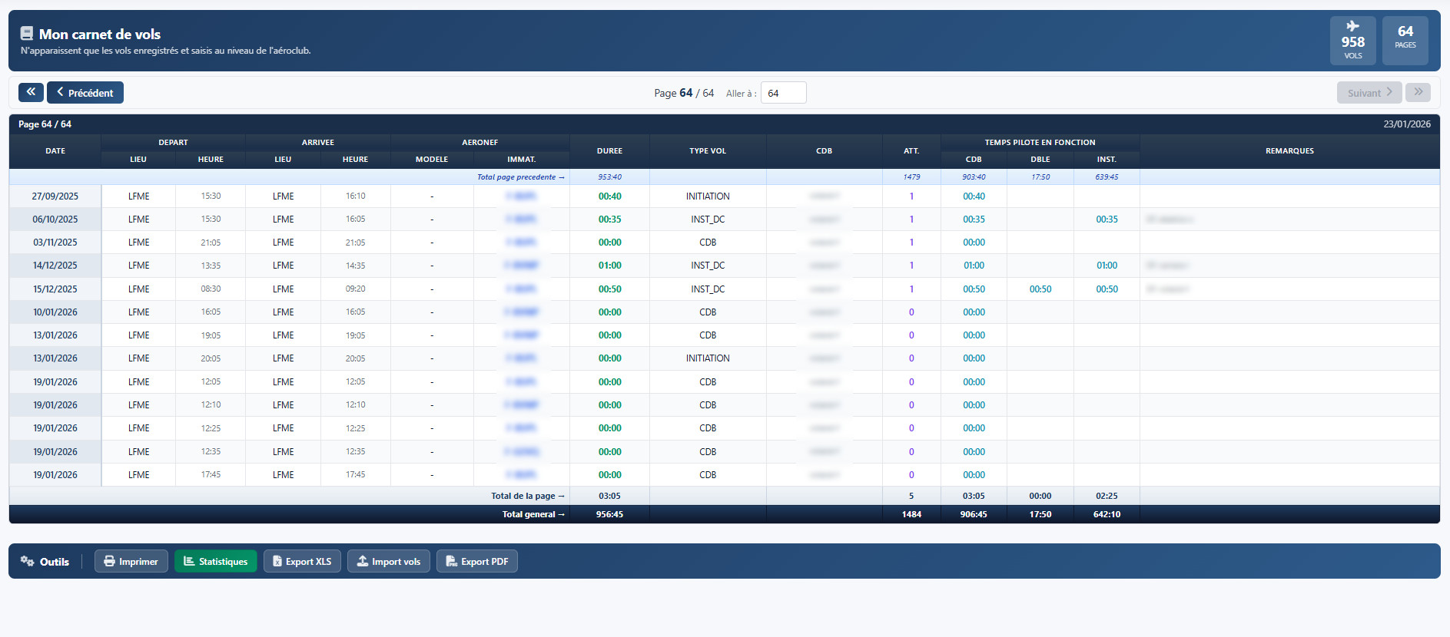Export flights using Export XLS
This screenshot has width=1450, height=637.
point(302,561)
